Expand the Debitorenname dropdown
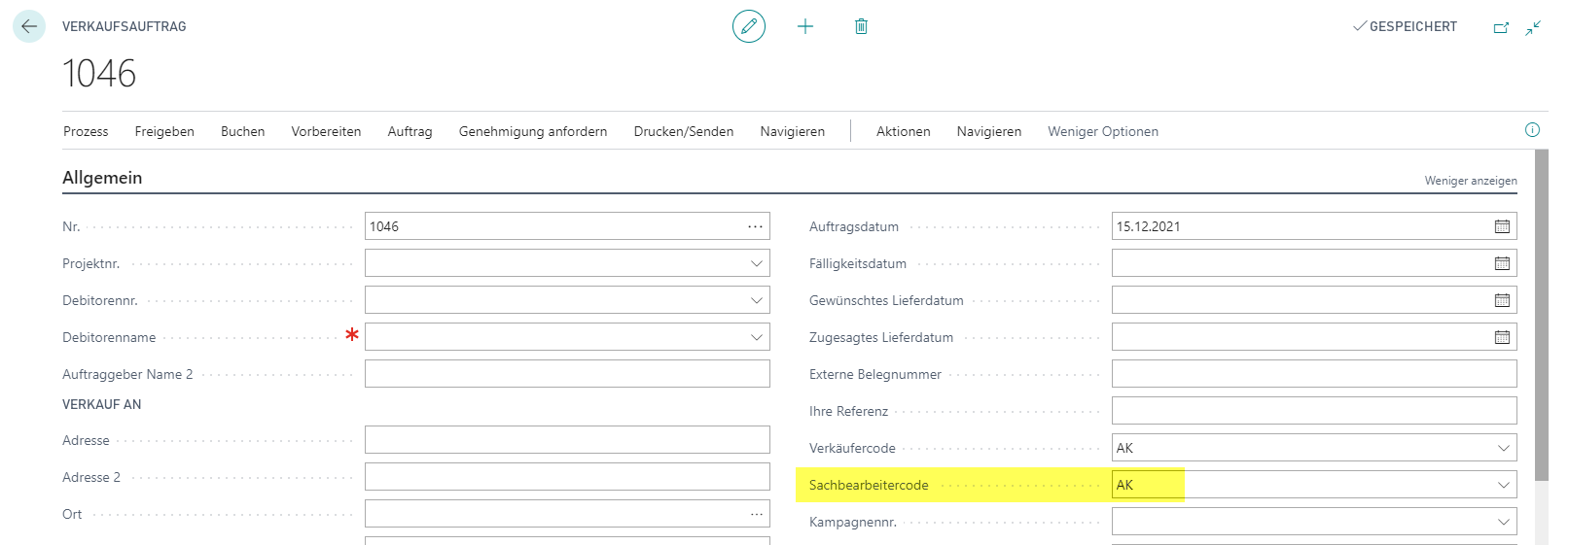The height and width of the screenshot is (545, 1569). [756, 337]
